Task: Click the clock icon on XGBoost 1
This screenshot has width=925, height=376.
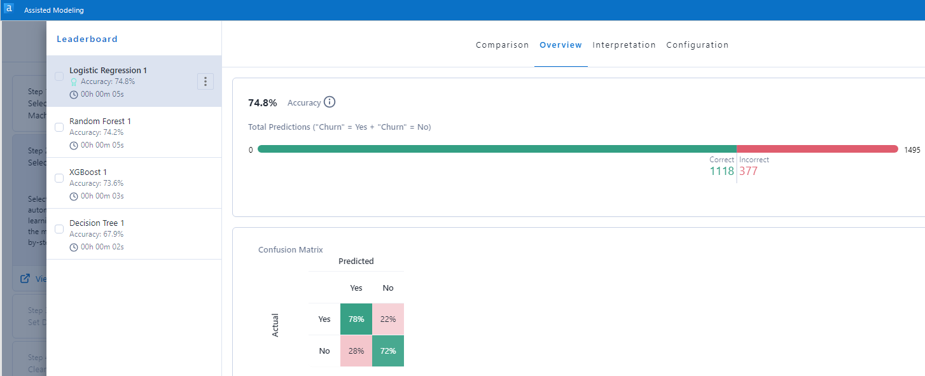Action: [x=74, y=195]
